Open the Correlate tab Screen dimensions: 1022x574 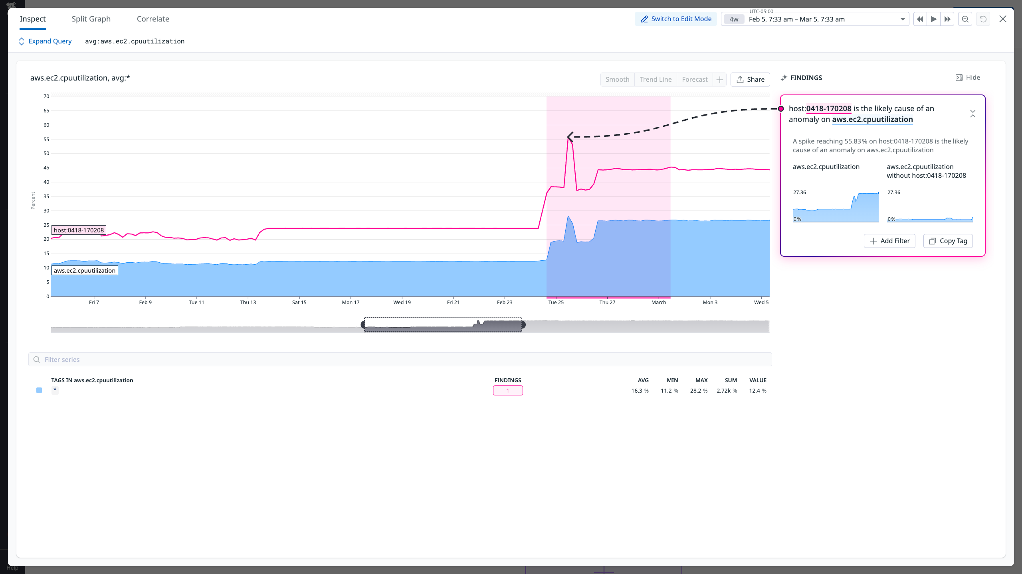tap(153, 19)
